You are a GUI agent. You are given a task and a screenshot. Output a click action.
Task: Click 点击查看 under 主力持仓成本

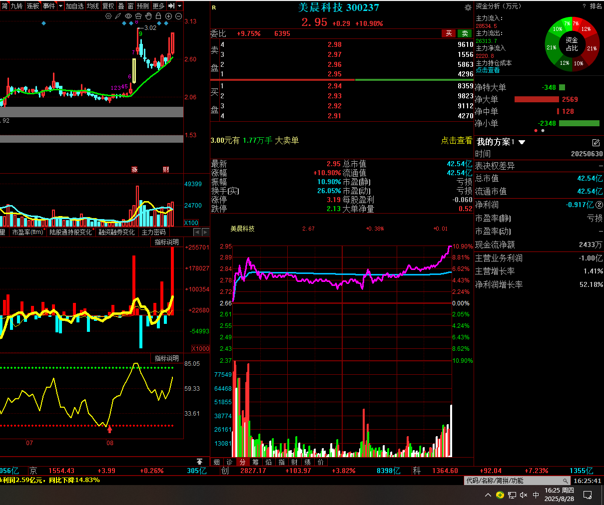pyautogui.click(x=488, y=70)
